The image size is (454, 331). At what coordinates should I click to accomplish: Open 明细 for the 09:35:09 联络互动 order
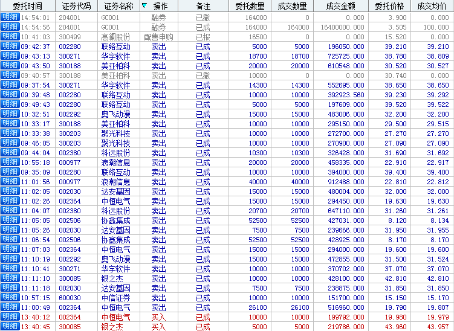coord(10,172)
